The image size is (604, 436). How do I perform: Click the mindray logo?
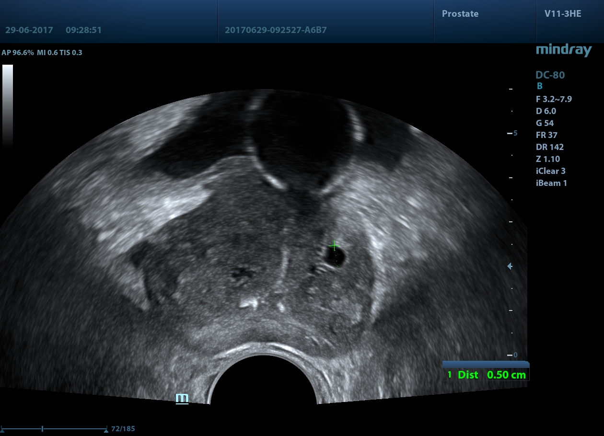[x=564, y=50]
